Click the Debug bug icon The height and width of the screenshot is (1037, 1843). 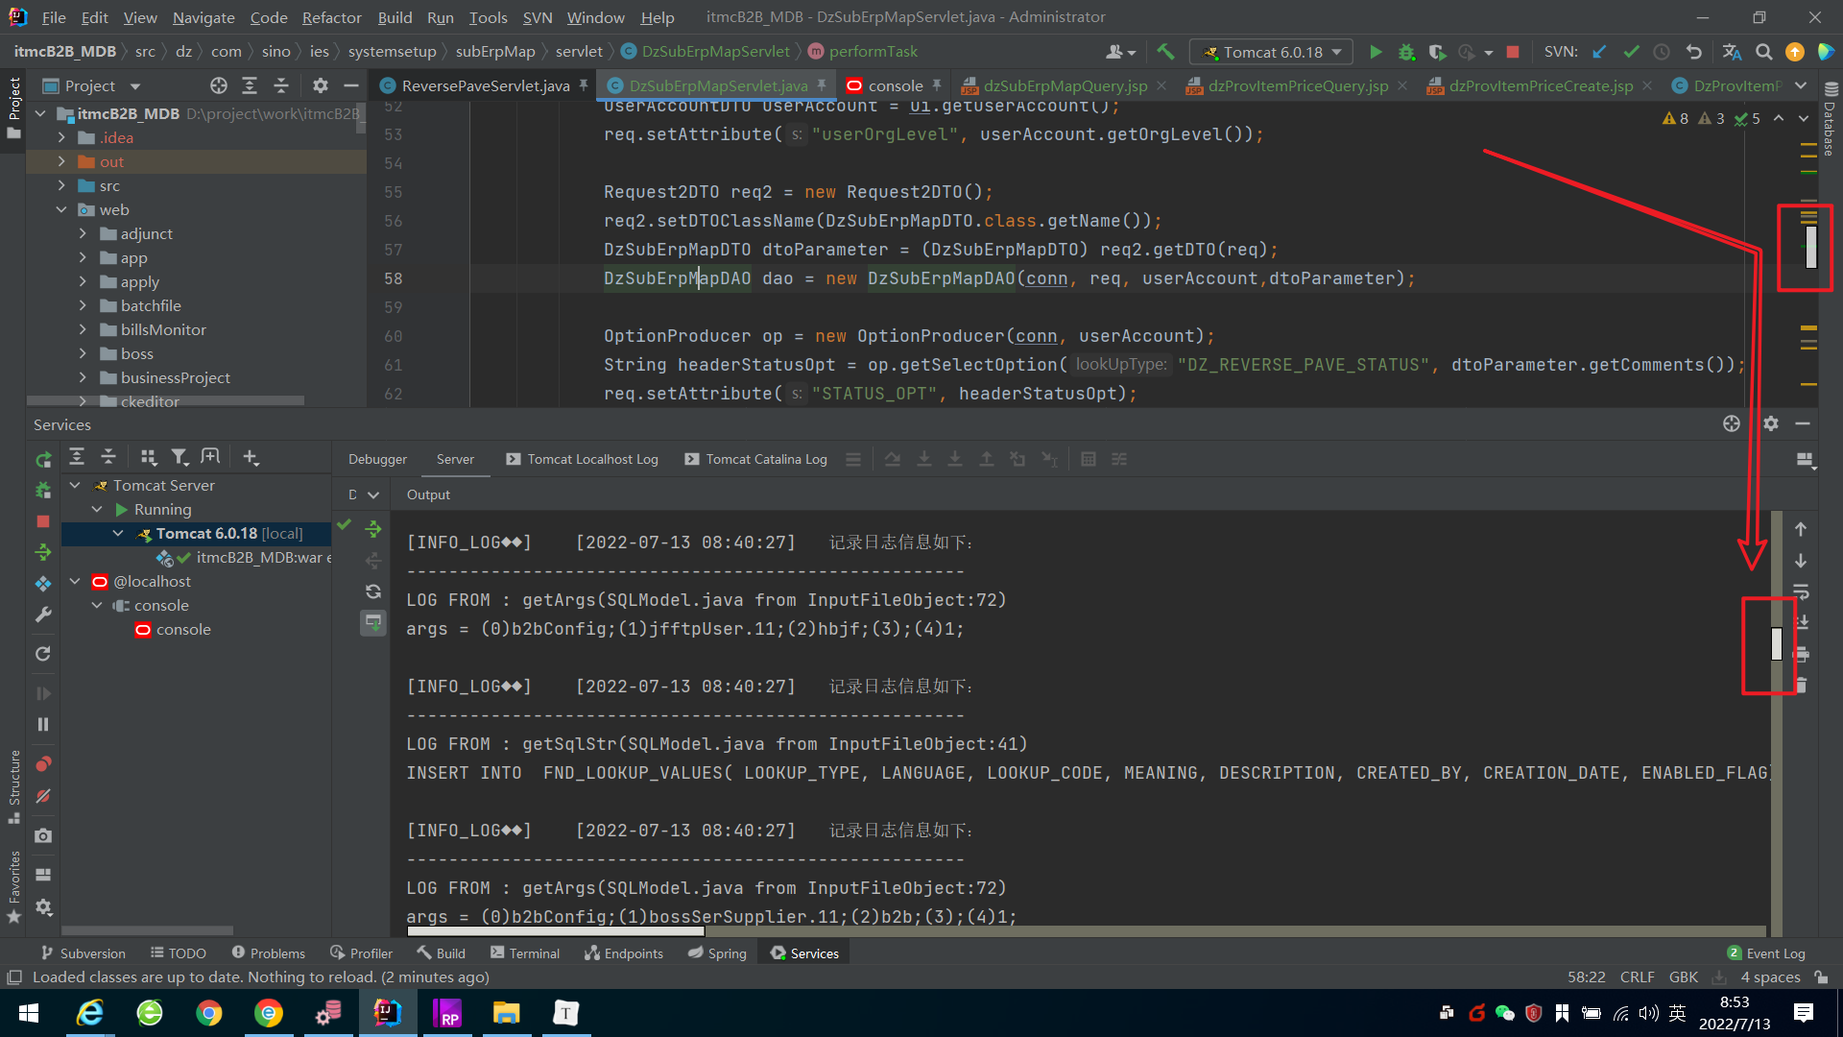pyautogui.click(x=1406, y=52)
